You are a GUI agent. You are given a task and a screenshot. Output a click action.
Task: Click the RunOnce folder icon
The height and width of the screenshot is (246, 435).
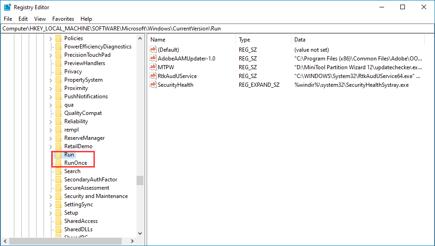(x=58, y=163)
